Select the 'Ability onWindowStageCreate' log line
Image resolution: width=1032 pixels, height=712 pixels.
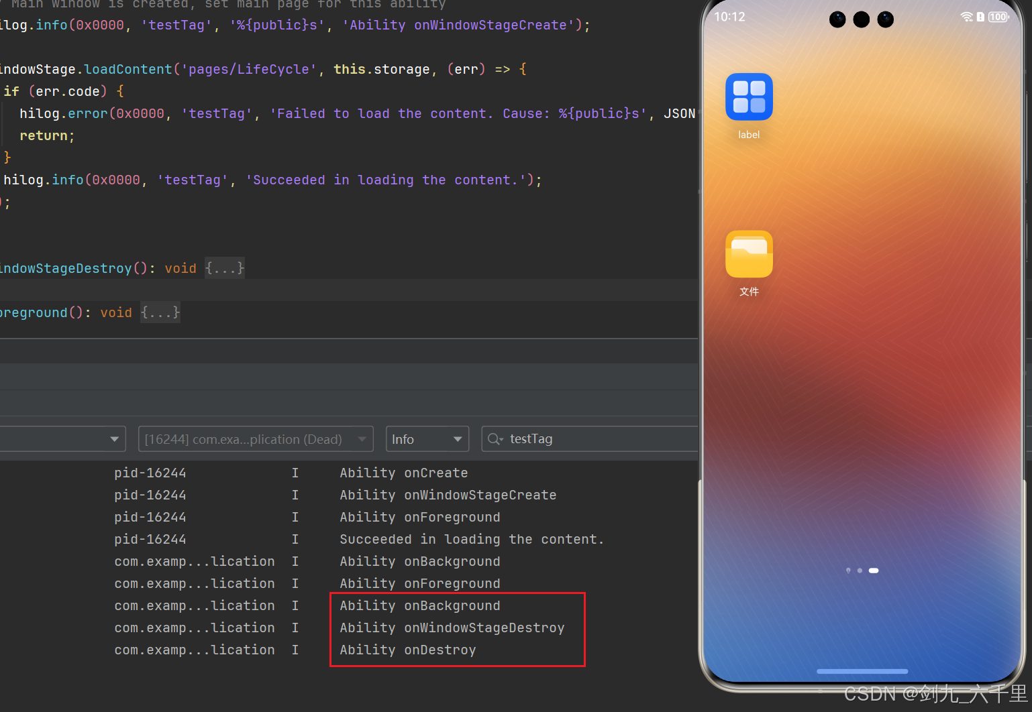coord(448,495)
